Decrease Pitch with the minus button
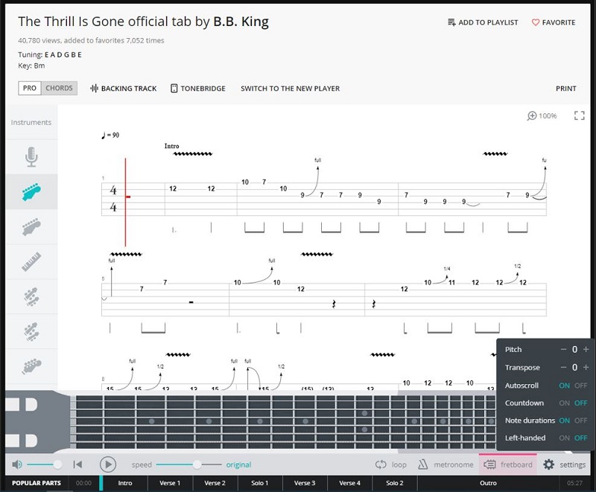This screenshot has width=596, height=492. tap(564, 349)
